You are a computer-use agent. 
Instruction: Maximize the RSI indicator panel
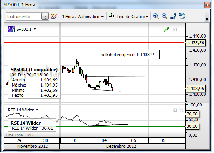175,110
